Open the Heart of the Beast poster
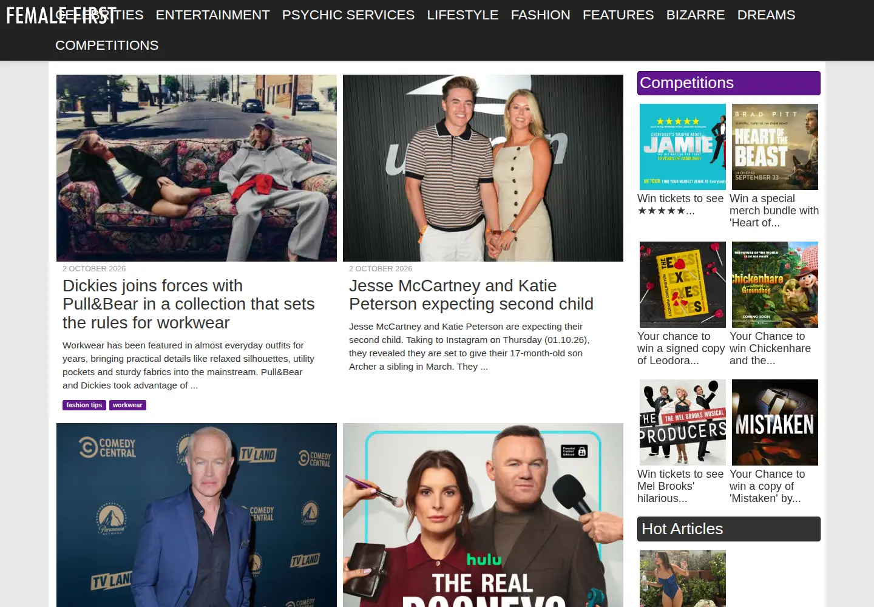Viewport: 874px width, 607px height. (x=775, y=147)
